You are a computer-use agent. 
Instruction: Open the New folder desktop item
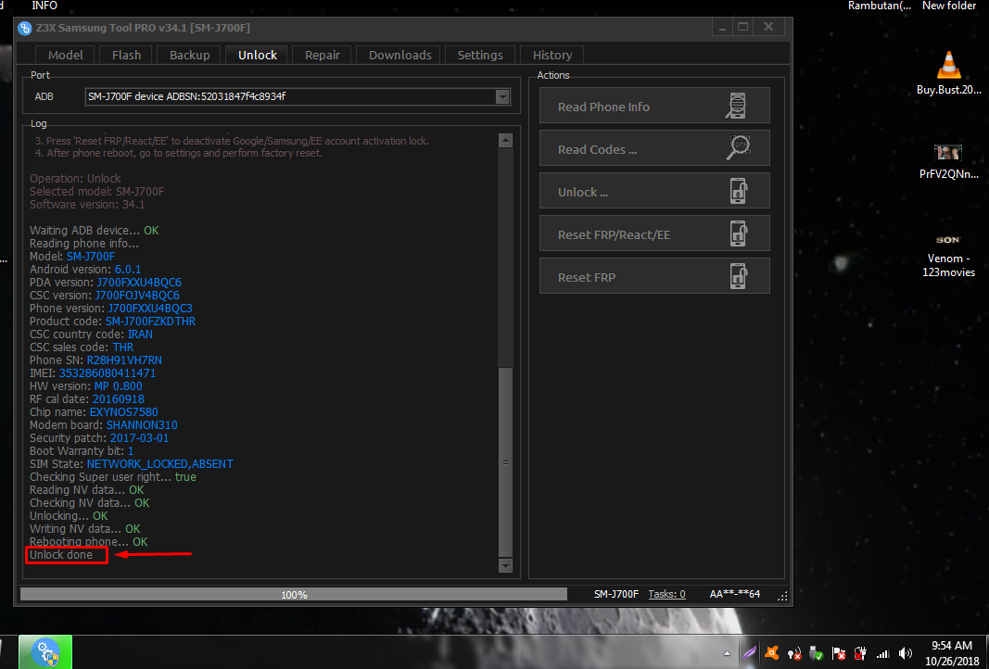[x=949, y=6]
